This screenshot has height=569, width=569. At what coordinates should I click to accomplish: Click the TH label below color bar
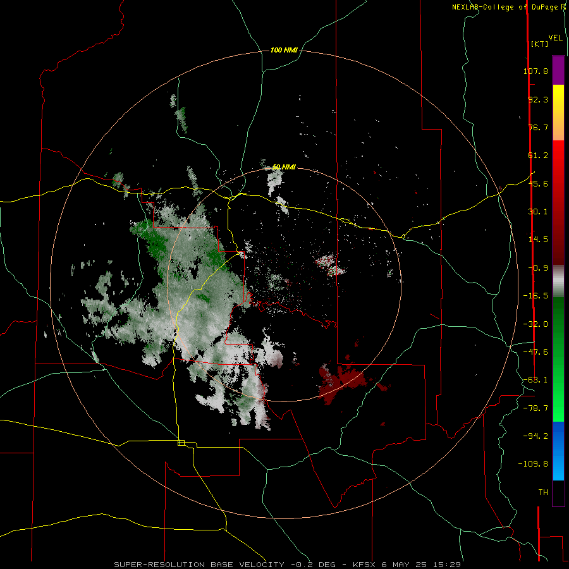(x=543, y=493)
